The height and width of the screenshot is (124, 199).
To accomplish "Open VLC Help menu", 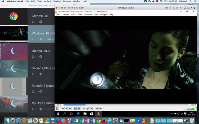I will [x=111, y=15].
